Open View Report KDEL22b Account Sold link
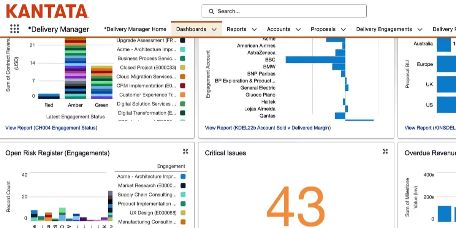This screenshot has width=456, height=228. (x=268, y=128)
